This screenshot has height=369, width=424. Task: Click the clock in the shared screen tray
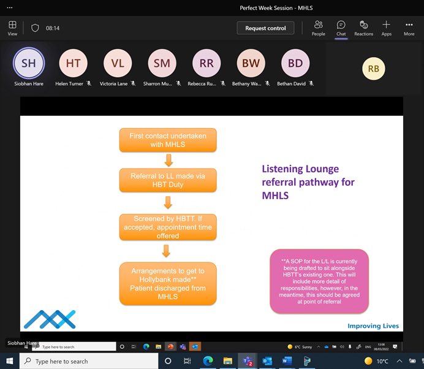381,347
